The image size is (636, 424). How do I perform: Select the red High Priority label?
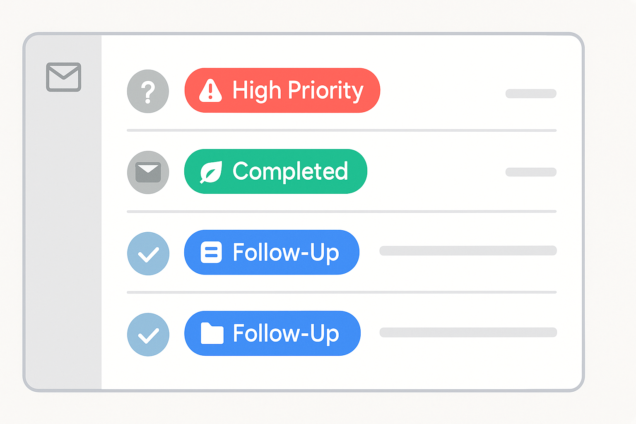[282, 90]
